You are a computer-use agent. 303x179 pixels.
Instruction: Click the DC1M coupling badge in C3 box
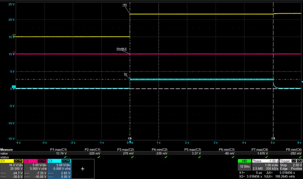tap(65, 161)
